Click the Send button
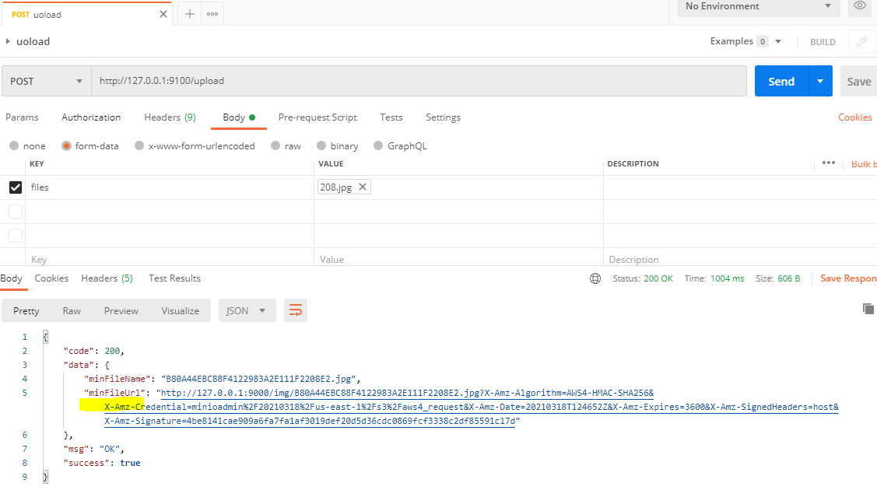Image resolution: width=877 pixels, height=497 pixels. point(783,81)
